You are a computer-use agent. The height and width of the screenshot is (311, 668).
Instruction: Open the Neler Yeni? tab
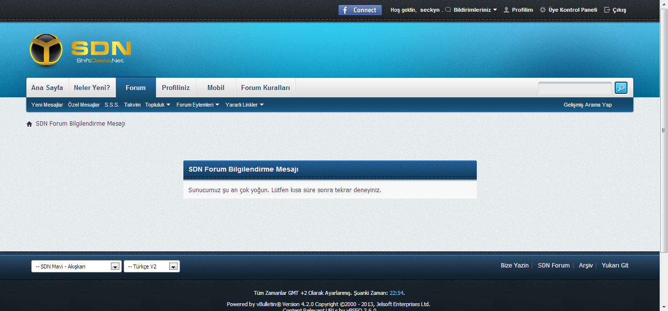tap(92, 88)
